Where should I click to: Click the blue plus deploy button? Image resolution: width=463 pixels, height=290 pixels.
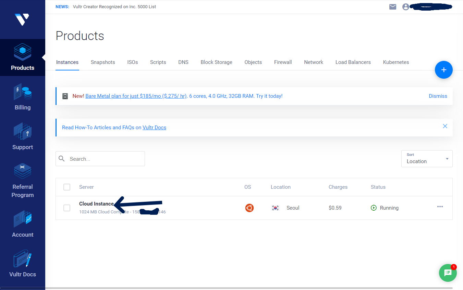click(443, 70)
